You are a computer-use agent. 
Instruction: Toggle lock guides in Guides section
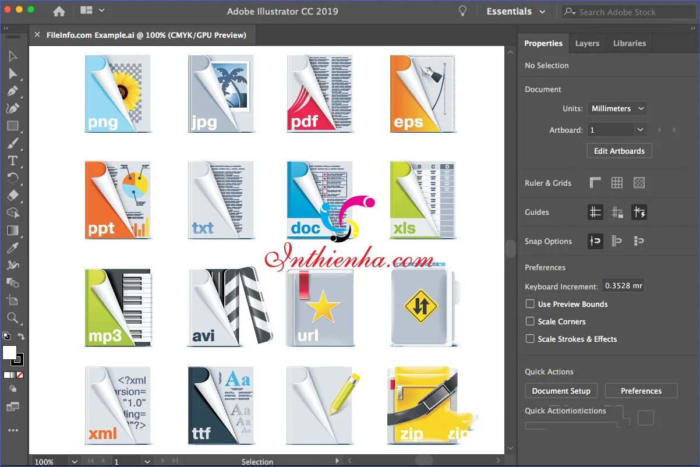pos(617,212)
